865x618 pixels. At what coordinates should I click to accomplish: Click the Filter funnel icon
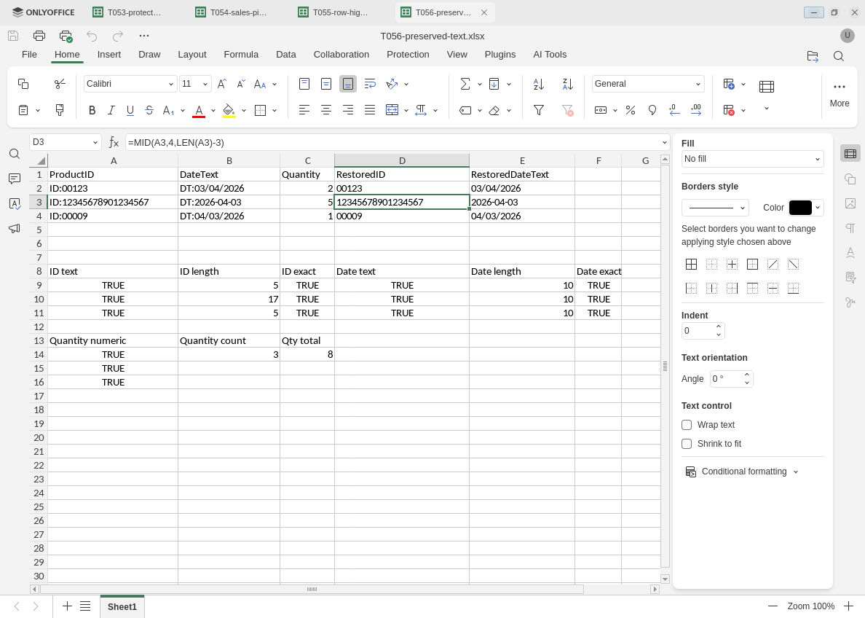coord(539,111)
